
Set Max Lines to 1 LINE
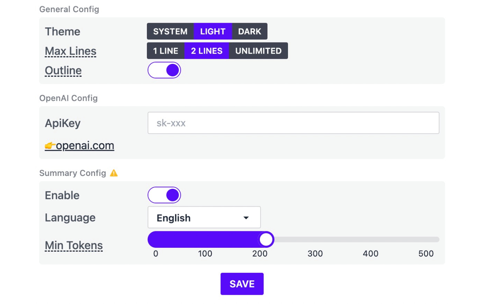[166, 51]
